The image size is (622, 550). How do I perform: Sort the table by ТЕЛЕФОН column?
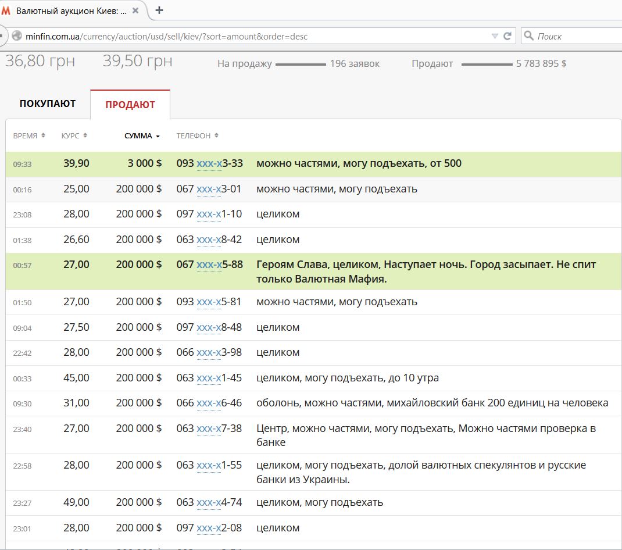[197, 135]
